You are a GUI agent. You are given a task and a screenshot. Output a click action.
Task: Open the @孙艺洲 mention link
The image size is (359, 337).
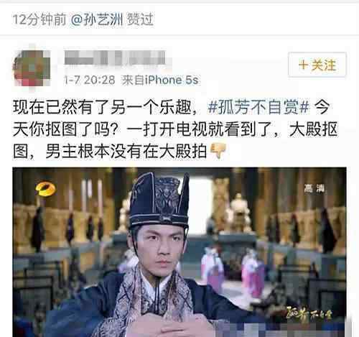pos(97,19)
